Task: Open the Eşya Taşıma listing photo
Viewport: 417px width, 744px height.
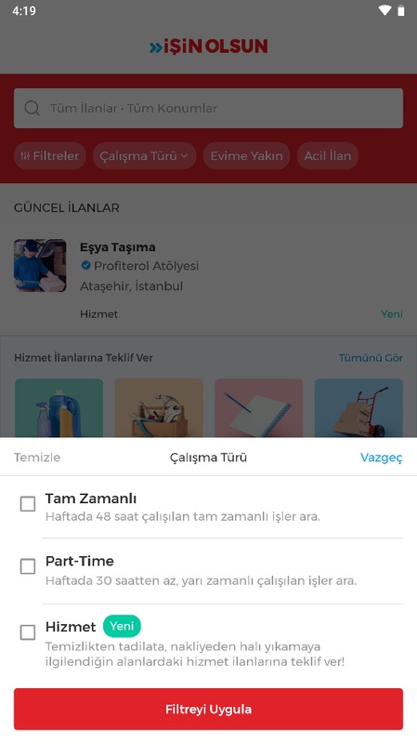Action: coord(40,266)
